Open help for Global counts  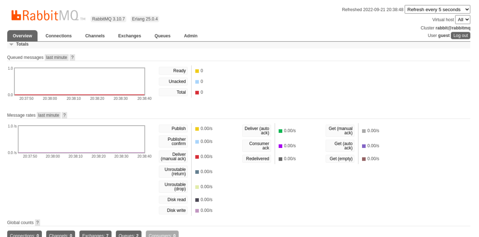tap(38, 223)
